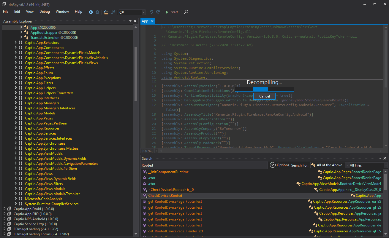Click class icon beside Captio.App.ViewModels.RootedeDeviceViewModel

coord(298,184)
